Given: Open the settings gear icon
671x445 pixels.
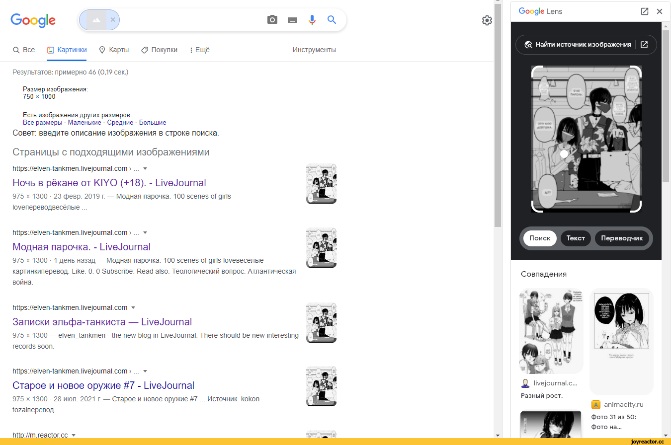Looking at the screenshot, I should coord(487,20).
